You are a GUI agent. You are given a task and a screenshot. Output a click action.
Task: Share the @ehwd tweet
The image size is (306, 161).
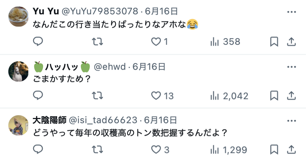click(291, 96)
